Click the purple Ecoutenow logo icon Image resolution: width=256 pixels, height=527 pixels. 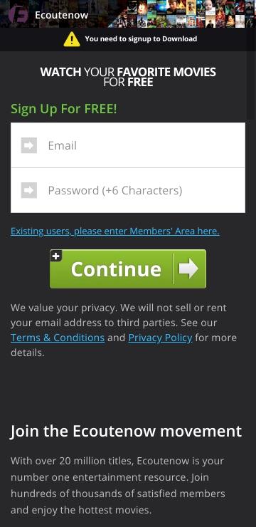coord(18,14)
